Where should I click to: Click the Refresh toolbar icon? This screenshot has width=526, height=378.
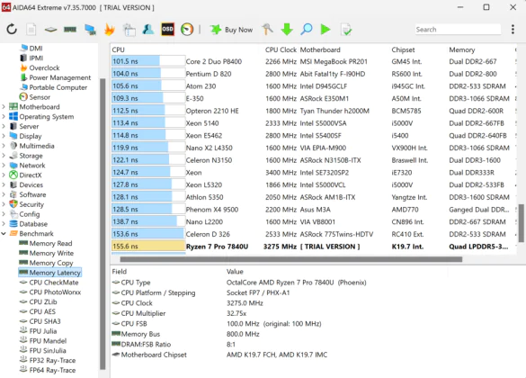[x=12, y=30]
